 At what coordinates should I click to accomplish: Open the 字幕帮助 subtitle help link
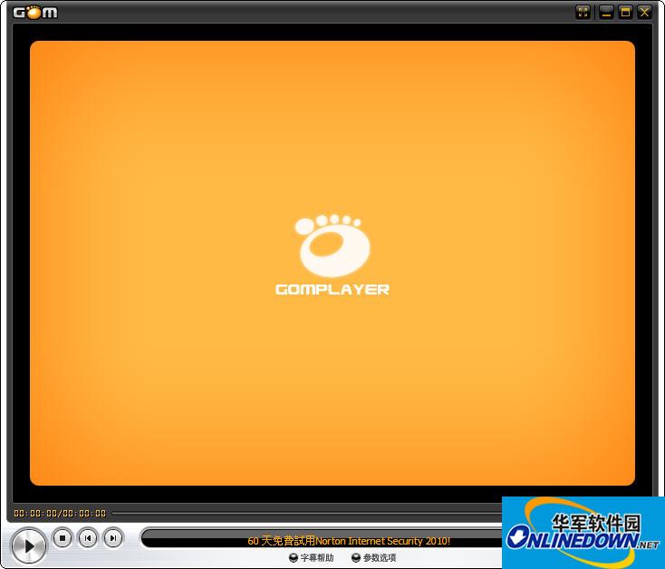click(312, 557)
